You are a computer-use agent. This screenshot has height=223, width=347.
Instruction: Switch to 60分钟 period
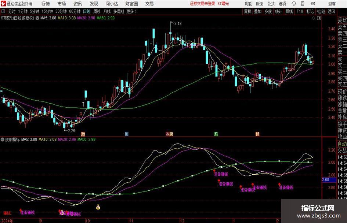(x=75, y=11)
